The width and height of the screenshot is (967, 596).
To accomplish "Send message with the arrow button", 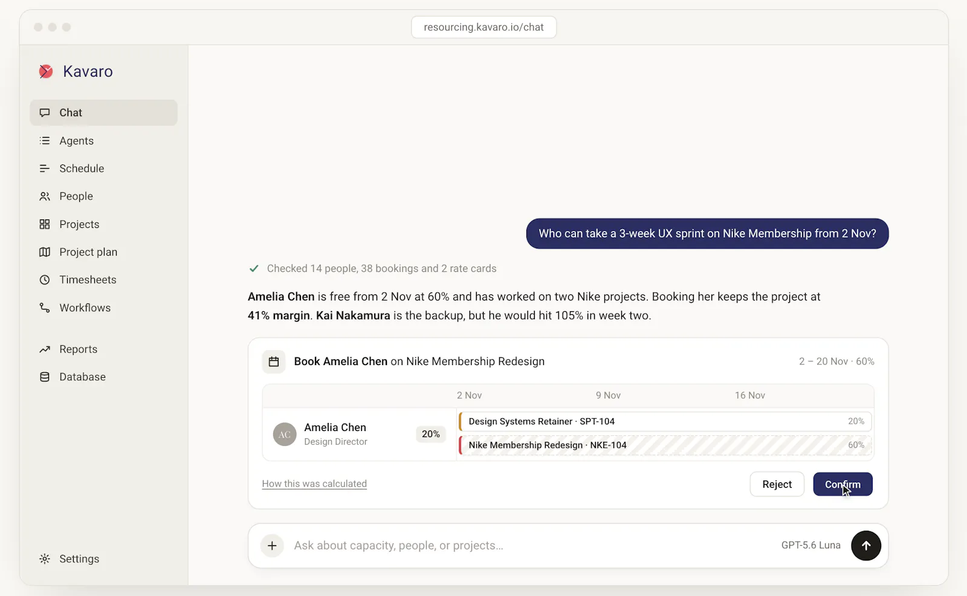I will (865, 546).
